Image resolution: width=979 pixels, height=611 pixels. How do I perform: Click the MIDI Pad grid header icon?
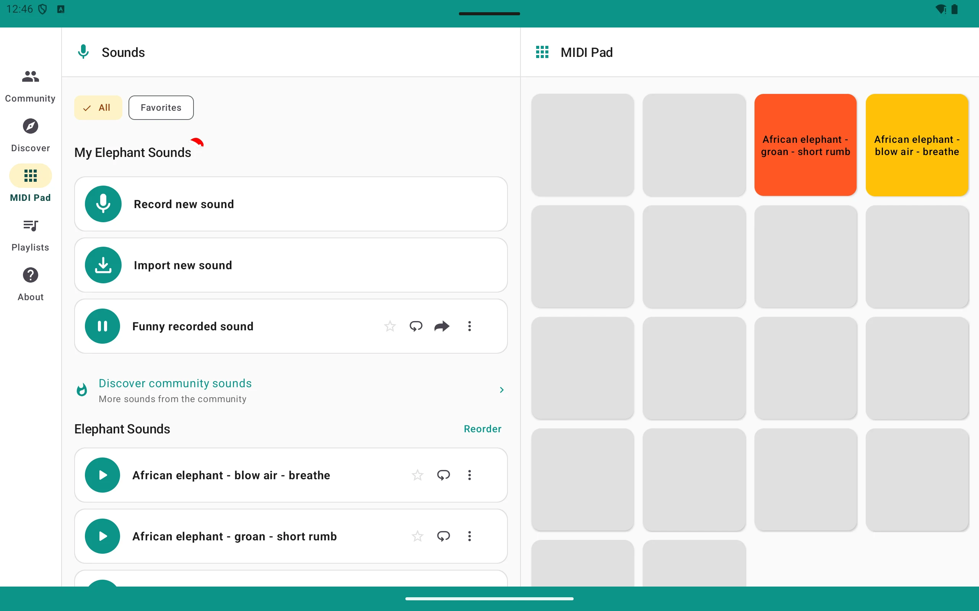542,52
